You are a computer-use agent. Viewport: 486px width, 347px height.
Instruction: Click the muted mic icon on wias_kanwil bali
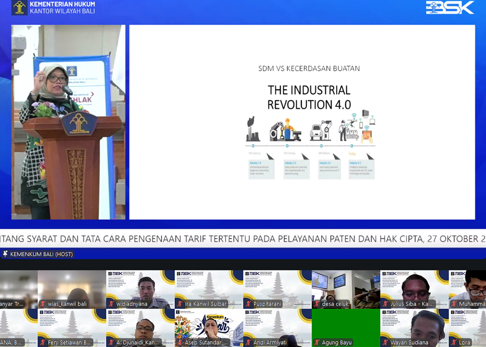click(43, 304)
